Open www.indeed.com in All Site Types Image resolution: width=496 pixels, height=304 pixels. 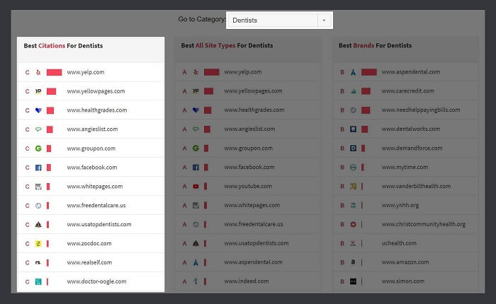point(247,281)
